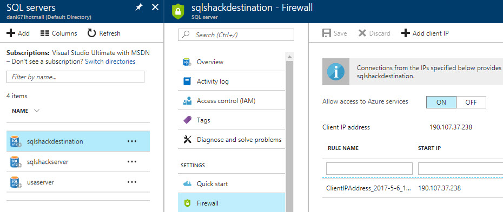Click the Save floppy disk icon

coord(326,33)
